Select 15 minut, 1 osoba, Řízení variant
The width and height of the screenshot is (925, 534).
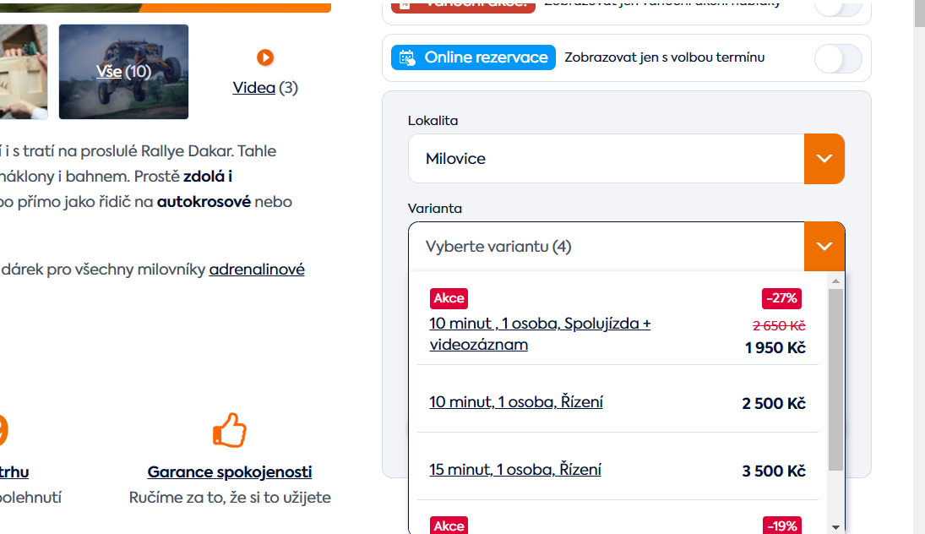coord(618,471)
